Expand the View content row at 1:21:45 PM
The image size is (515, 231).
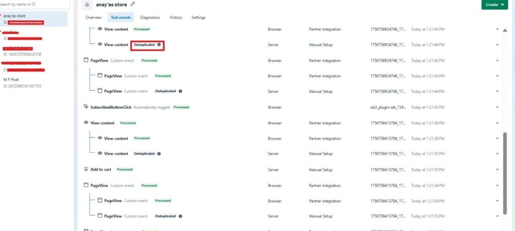[497, 29]
